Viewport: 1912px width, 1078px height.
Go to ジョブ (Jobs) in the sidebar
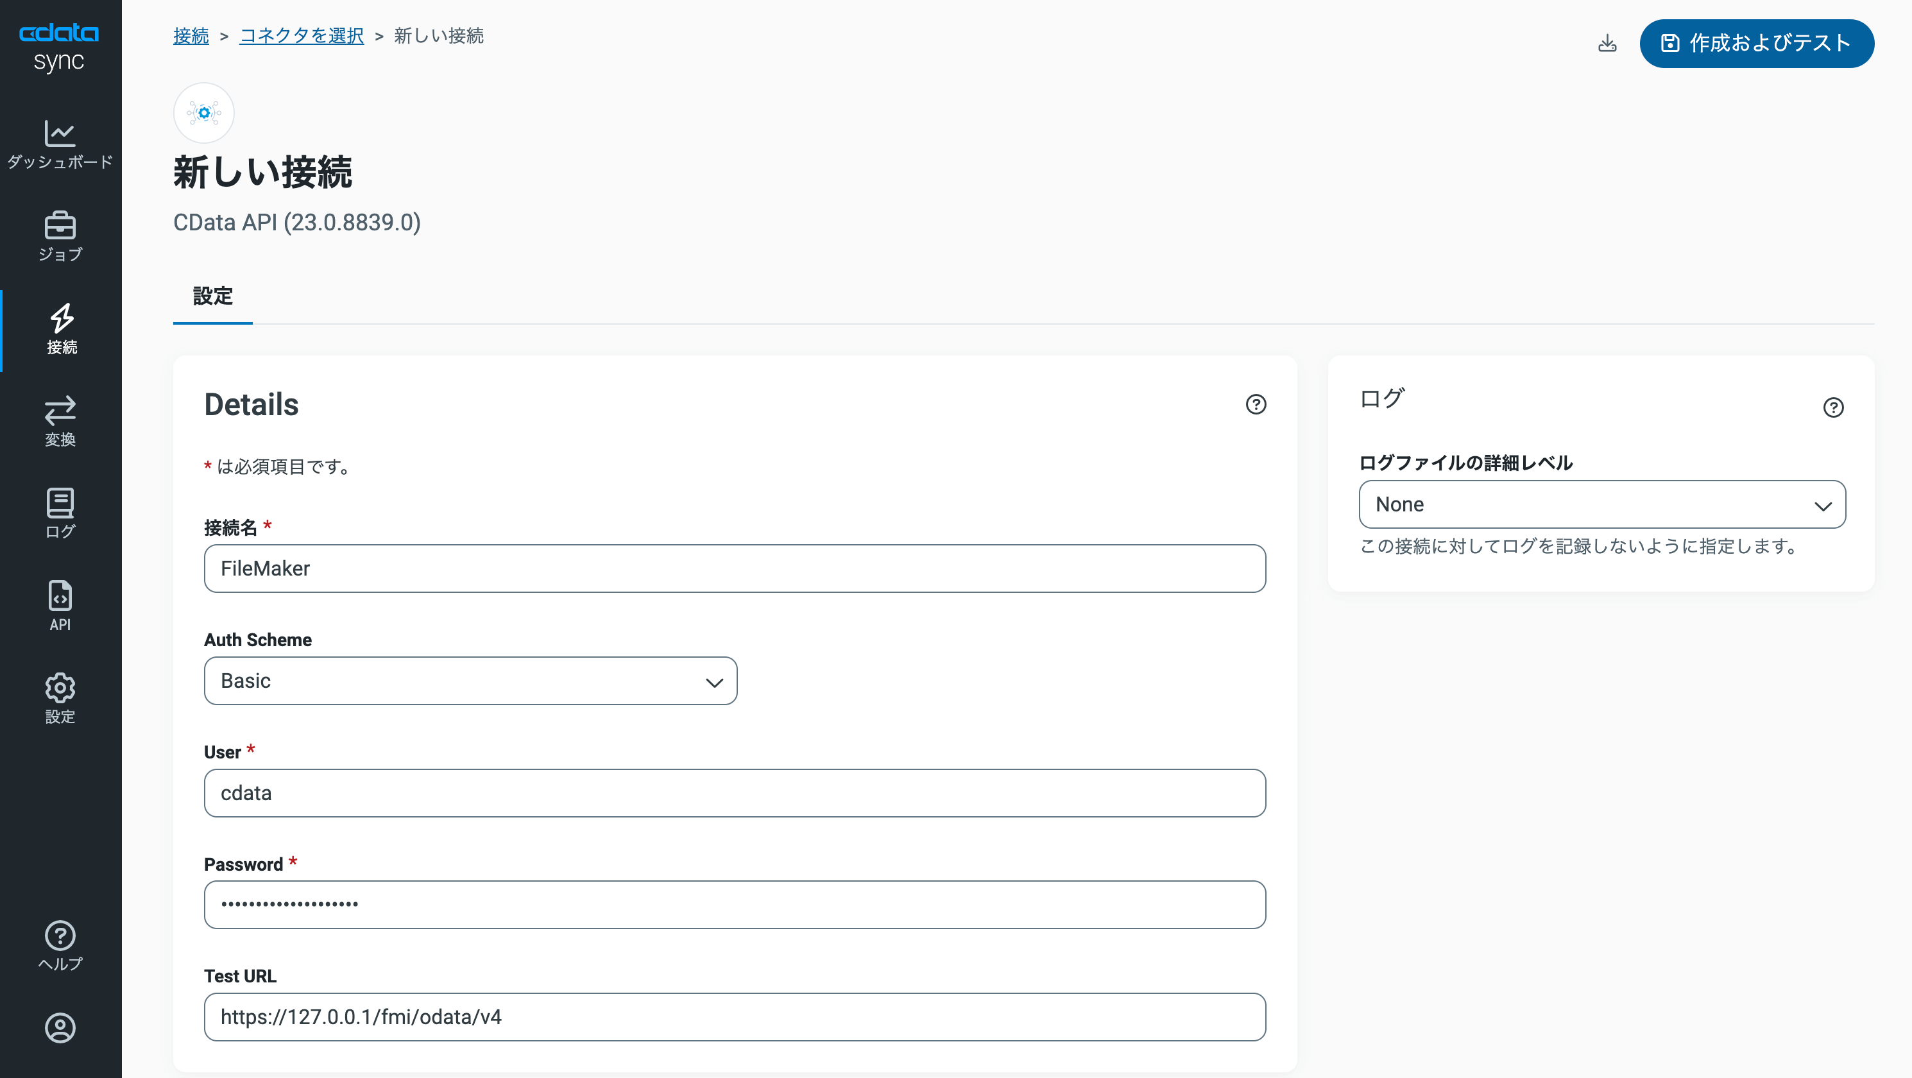(60, 236)
